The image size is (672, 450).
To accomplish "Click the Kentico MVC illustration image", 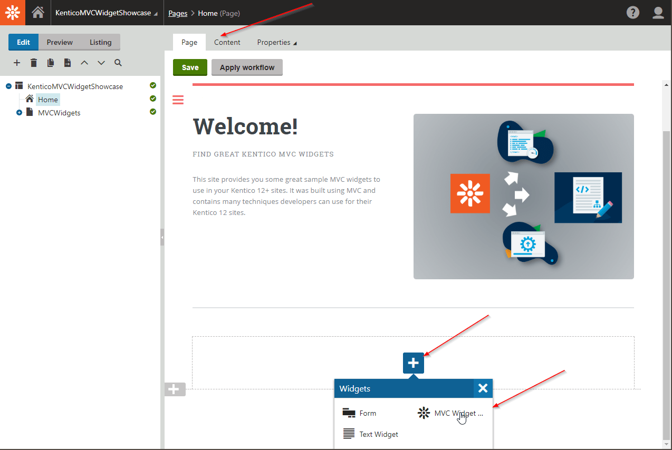I will point(524,197).
